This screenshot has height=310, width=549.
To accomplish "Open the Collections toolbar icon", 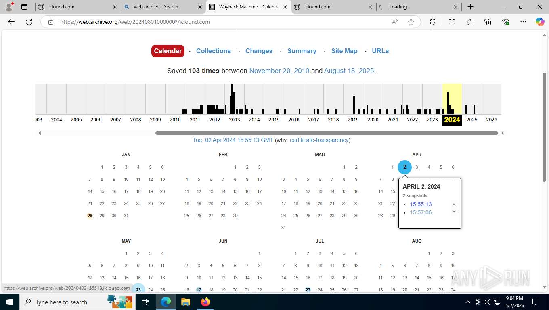I will [488, 22].
